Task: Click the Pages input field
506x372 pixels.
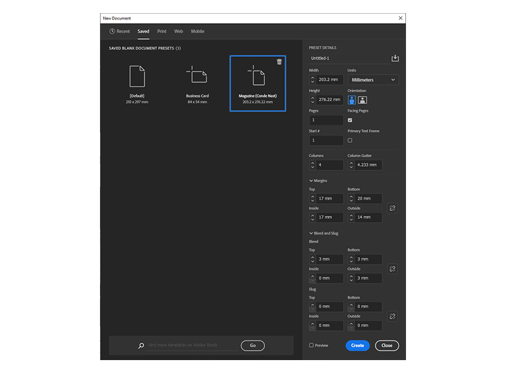Action: tap(326, 120)
